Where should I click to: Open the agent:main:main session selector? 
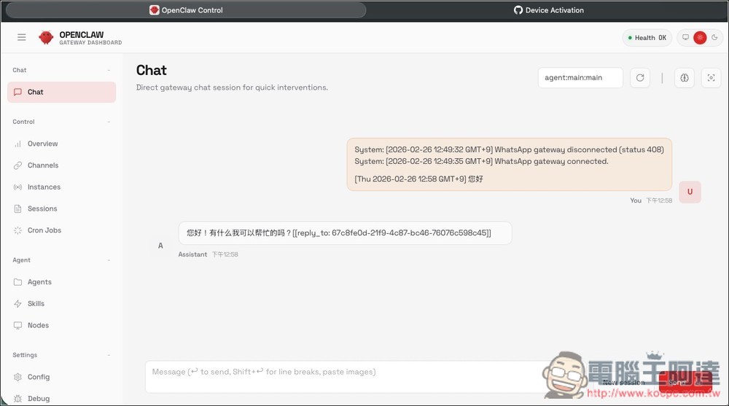coord(580,78)
